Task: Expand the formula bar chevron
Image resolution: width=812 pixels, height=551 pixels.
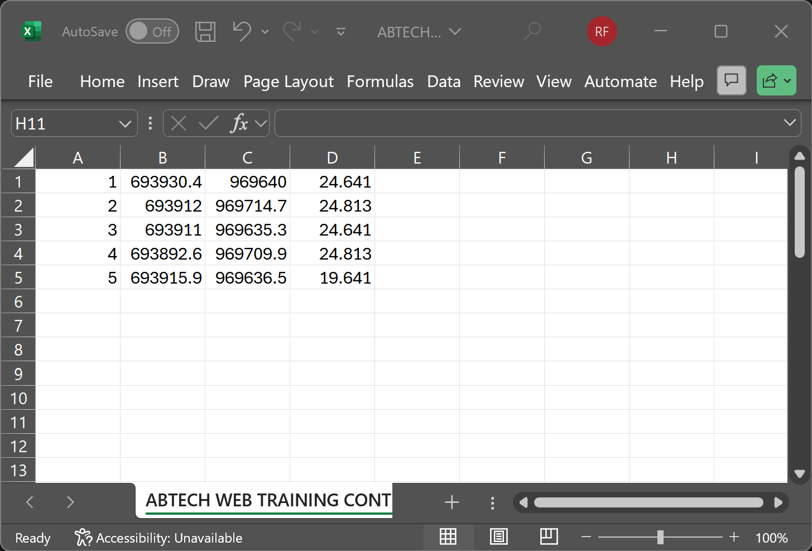Action: click(x=789, y=123)
